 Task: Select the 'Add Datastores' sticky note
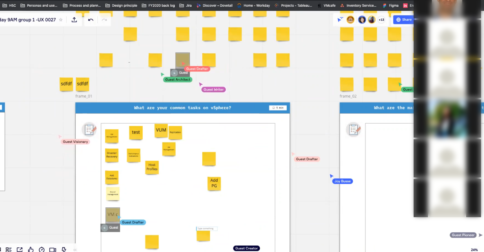[112, 177]
